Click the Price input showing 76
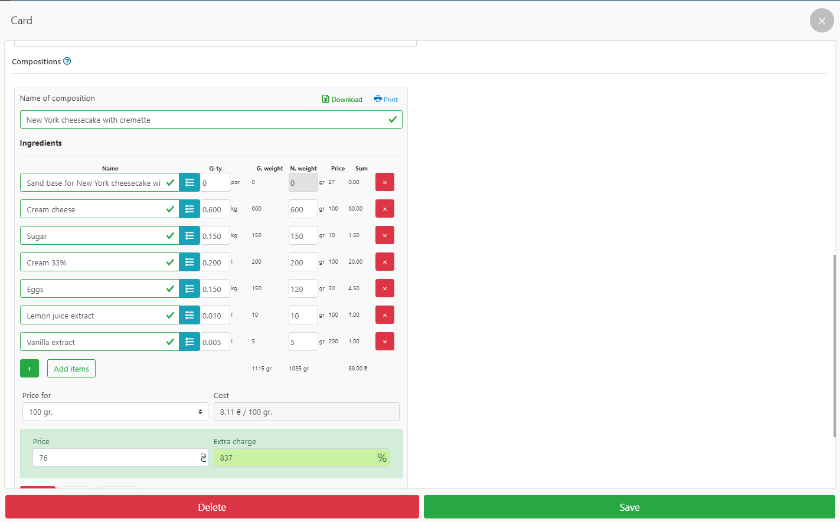This screenshot has height=522, width=840. (115, 458)
